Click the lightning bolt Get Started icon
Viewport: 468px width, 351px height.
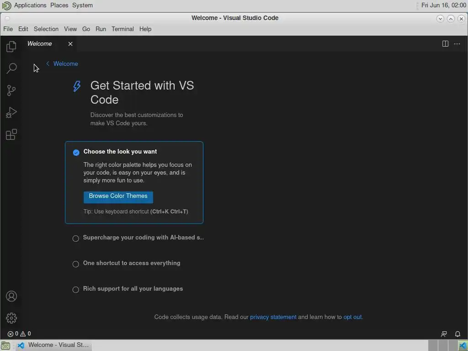tap(77, 86)
